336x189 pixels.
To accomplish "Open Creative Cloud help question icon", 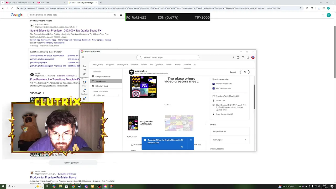I will pyautogui.click(x=238, y=57).
